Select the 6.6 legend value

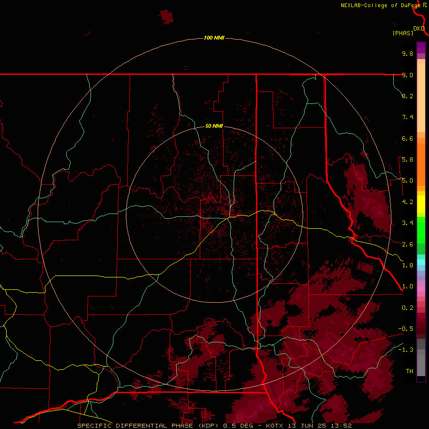click(408, 138)
